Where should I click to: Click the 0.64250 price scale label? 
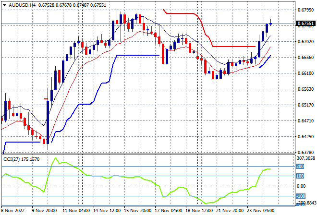coord(306,137)
